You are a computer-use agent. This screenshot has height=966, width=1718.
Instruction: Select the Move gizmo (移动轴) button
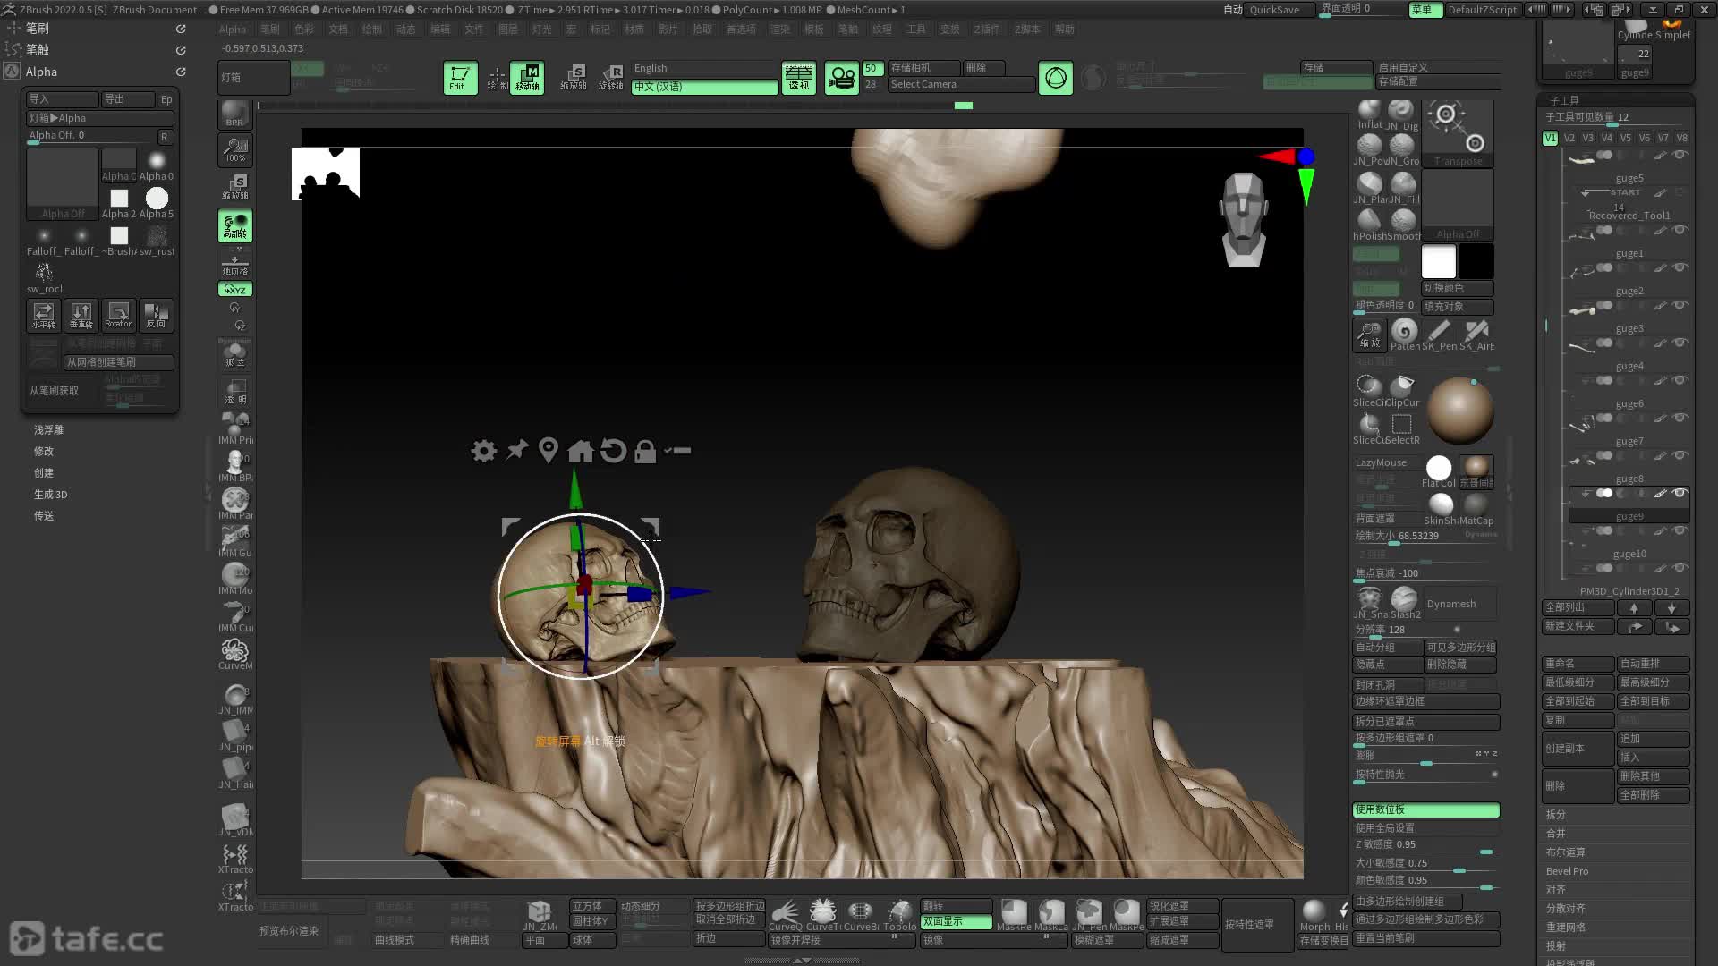[x=527, y=78]
